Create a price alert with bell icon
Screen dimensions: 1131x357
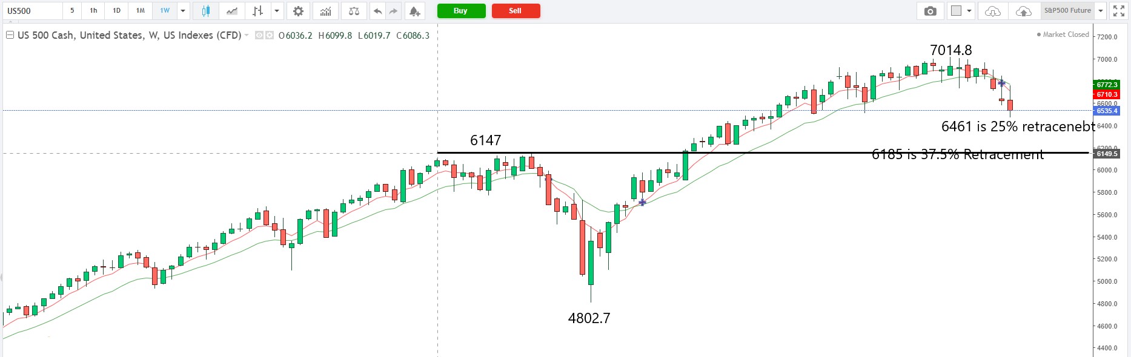(x=414, y=11)
